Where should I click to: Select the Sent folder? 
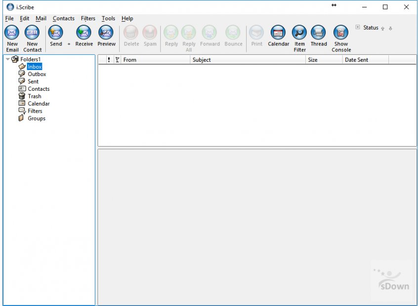pyautogui.click(x=33, y=81)
